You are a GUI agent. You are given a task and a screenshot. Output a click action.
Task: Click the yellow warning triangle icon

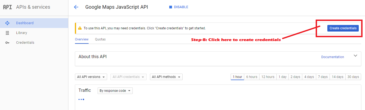coord(80,28)
